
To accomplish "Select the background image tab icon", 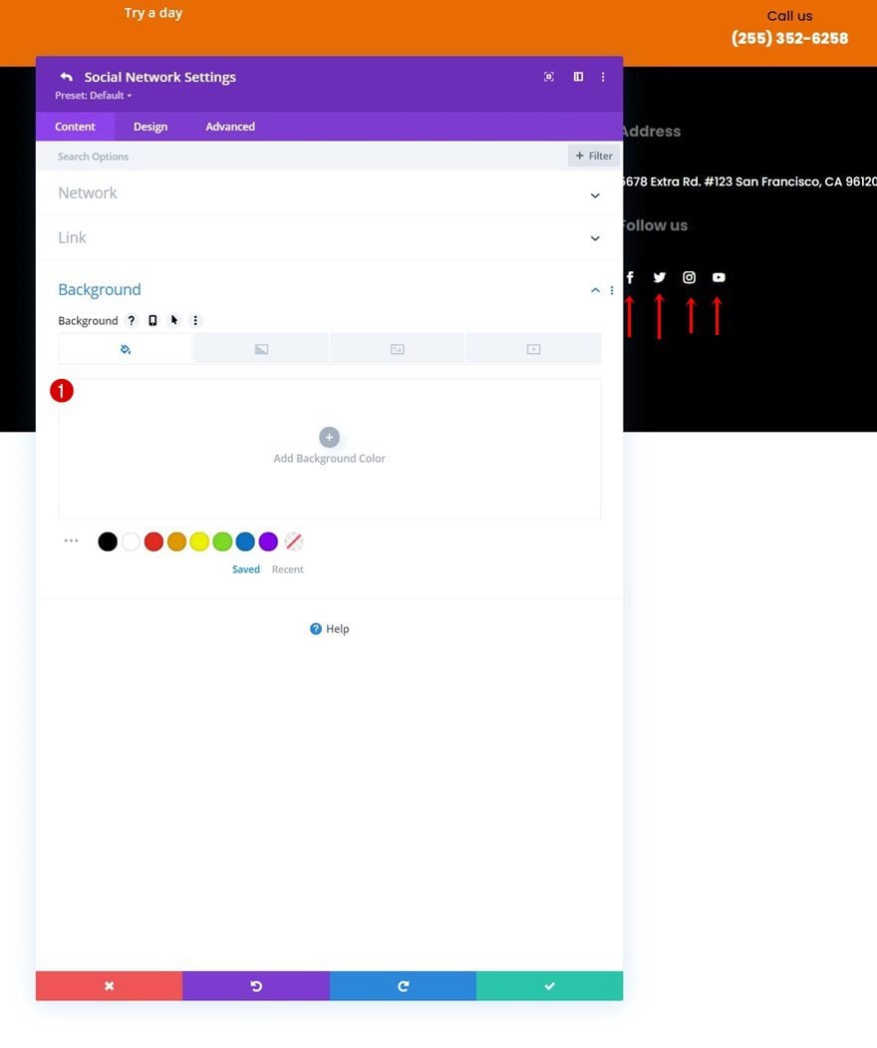I will pos(398,349).
